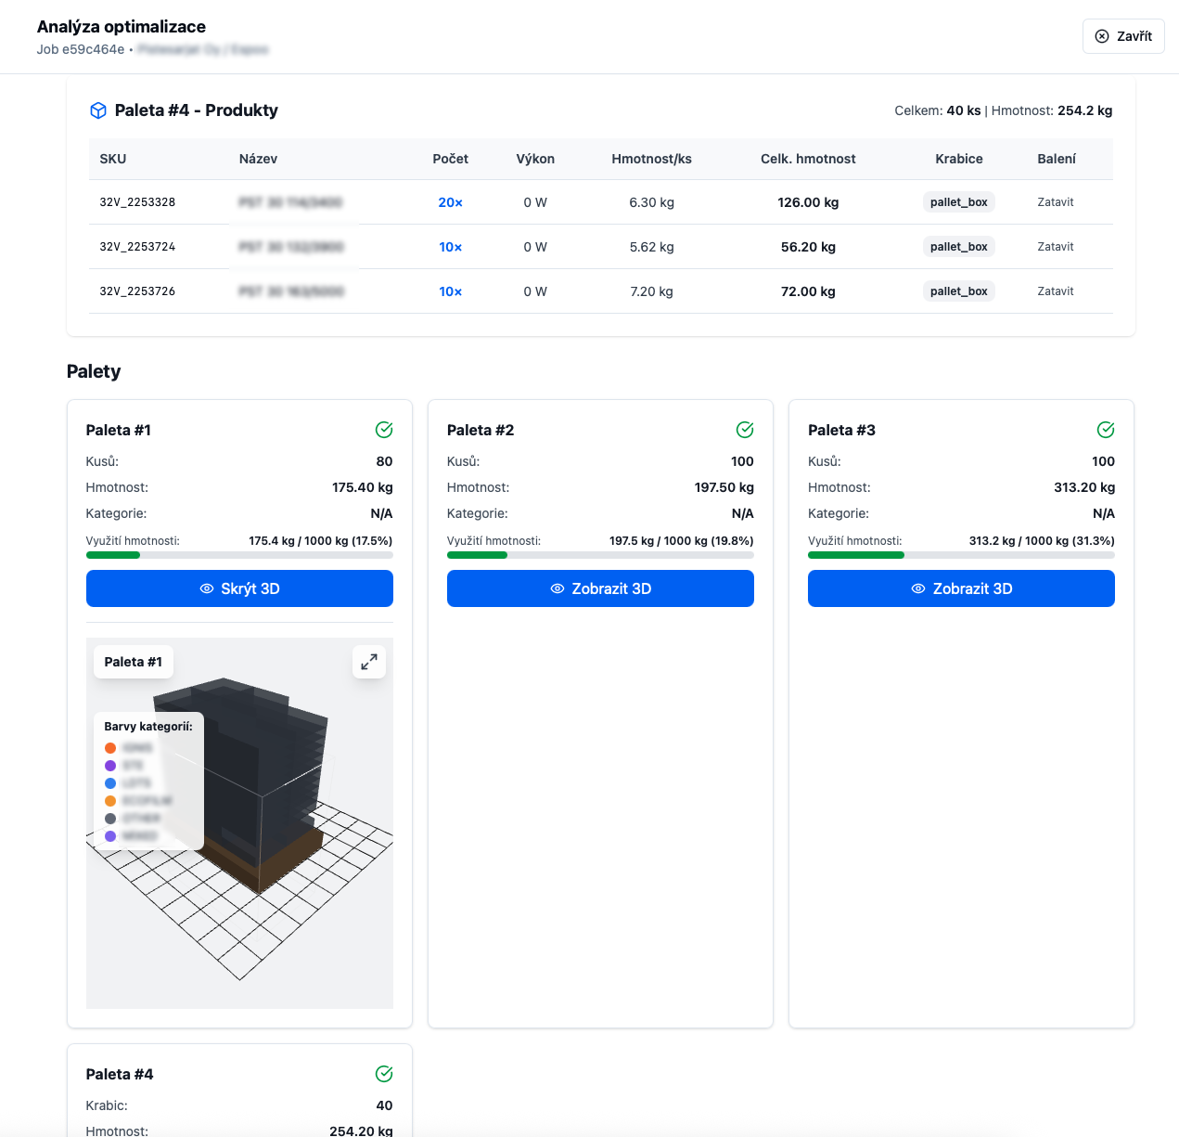Click the pallet_box tag in the 32V_2253726 row
Screen dimensions: 1179x1137
coord(959,291)
